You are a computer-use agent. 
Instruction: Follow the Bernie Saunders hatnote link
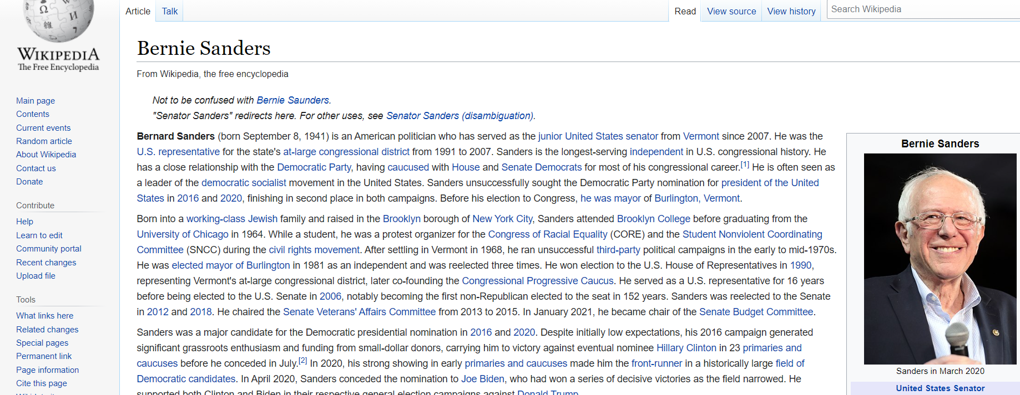click(292, 100)
